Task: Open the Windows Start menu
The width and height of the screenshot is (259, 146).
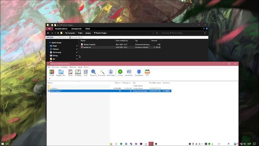Action: tap(2, 144)
